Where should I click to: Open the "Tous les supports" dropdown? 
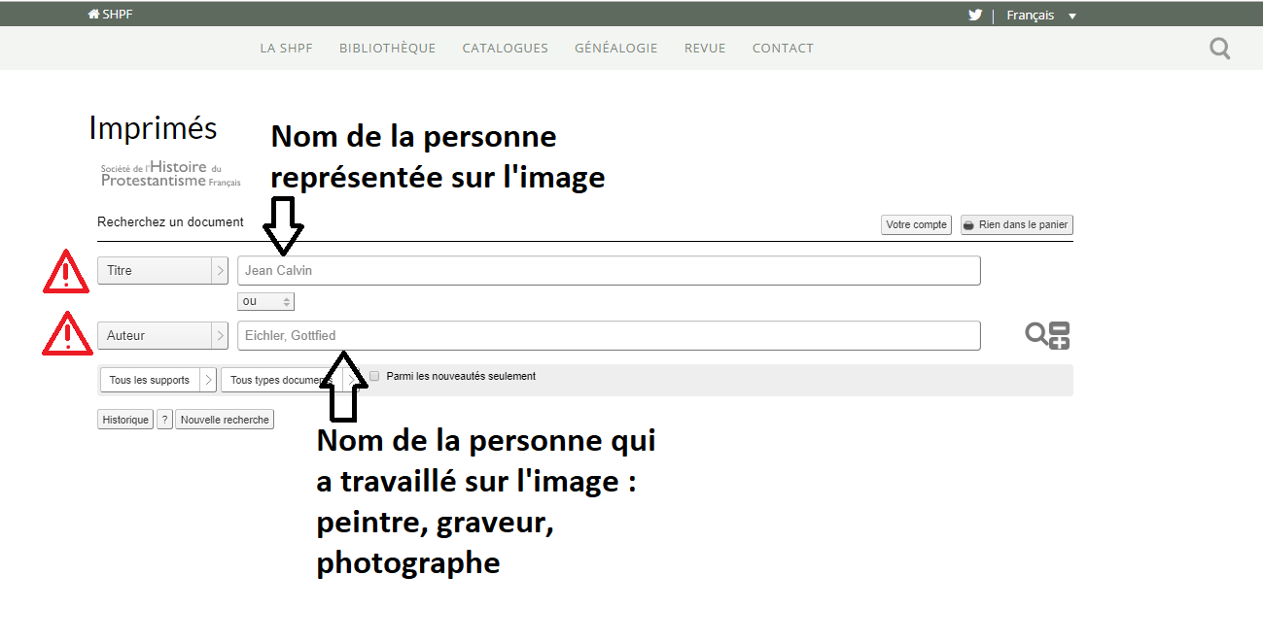pyautogui.click(x=158, y=380)
